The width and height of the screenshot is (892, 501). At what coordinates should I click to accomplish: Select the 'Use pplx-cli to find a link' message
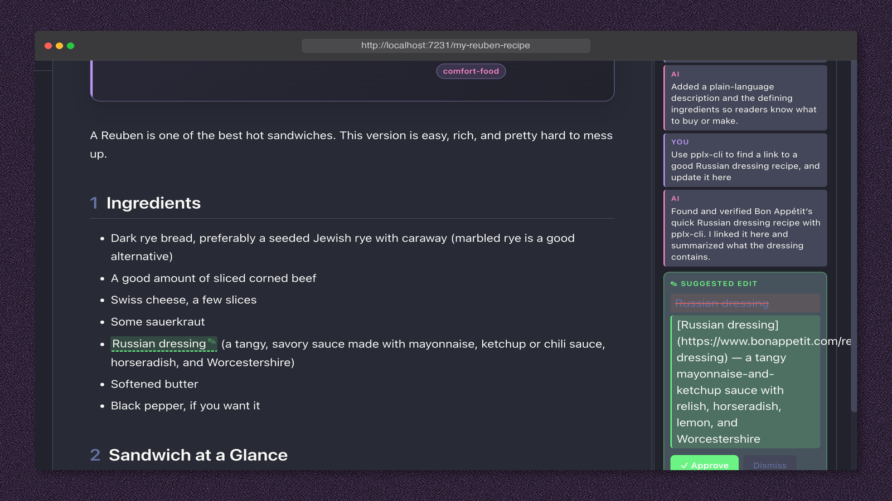point(745,160)
